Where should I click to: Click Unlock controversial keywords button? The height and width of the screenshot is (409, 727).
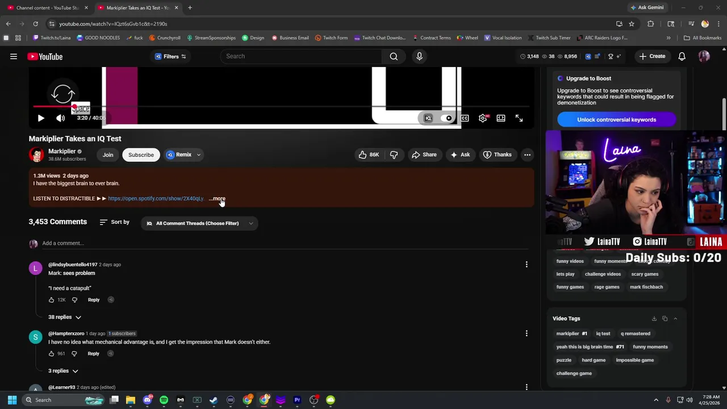(616, 120)
